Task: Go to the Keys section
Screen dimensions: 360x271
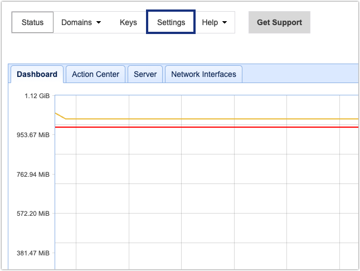Action: (x=128, y=22)
